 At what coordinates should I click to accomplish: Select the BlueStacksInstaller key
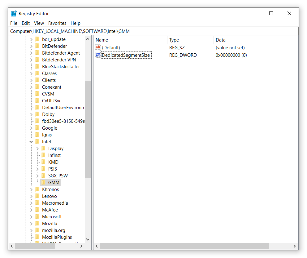click(61, 66)
